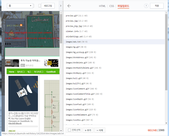This screenshot has height=136, width=169.
Task: Click the RSS subscribe icon in preview
Action: point(21,25)
